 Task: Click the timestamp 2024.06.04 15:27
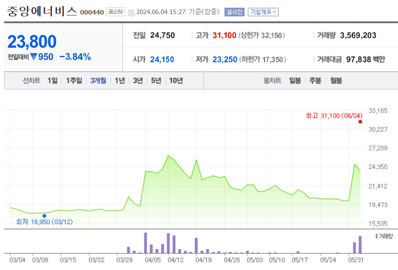point(161,12)
